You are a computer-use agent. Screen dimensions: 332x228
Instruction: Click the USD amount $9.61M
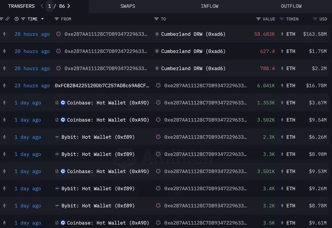[x=318, y=223]
